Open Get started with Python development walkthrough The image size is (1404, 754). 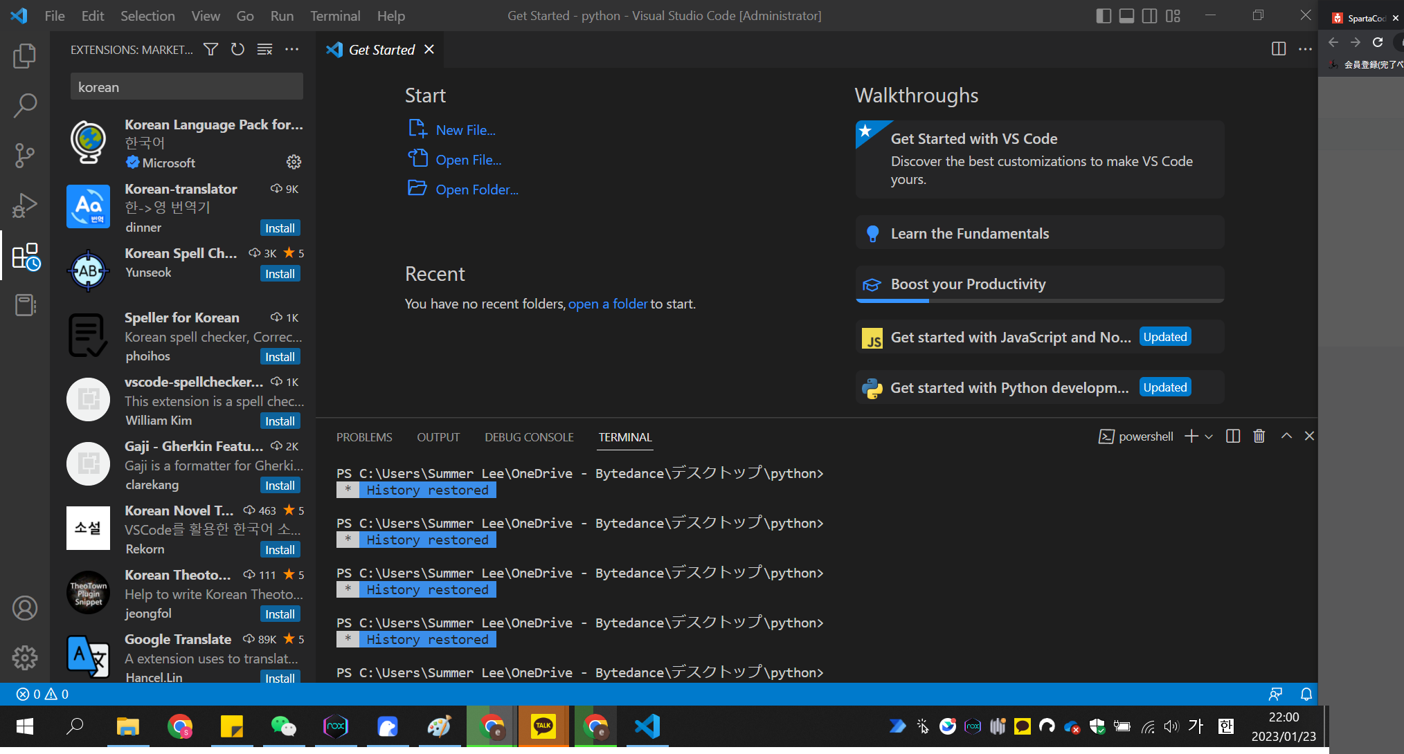point(1040,387)
